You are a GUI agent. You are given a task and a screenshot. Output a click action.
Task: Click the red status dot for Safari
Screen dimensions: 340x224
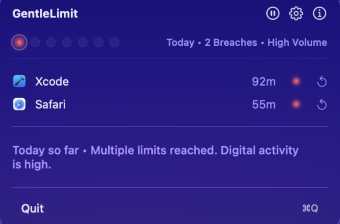point(296,104)
